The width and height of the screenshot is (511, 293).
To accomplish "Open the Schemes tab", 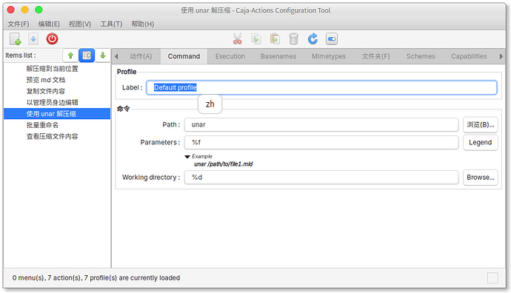I will point(421,56).
